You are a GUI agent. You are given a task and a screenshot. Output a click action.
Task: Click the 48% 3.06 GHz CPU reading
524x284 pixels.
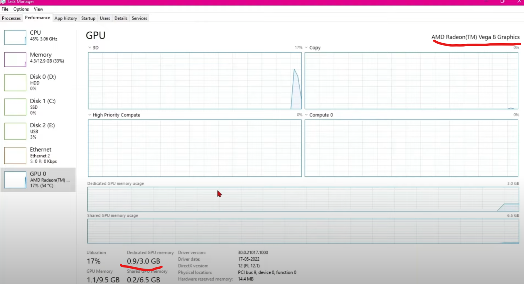pyautogui.click(x=44, y=39)
